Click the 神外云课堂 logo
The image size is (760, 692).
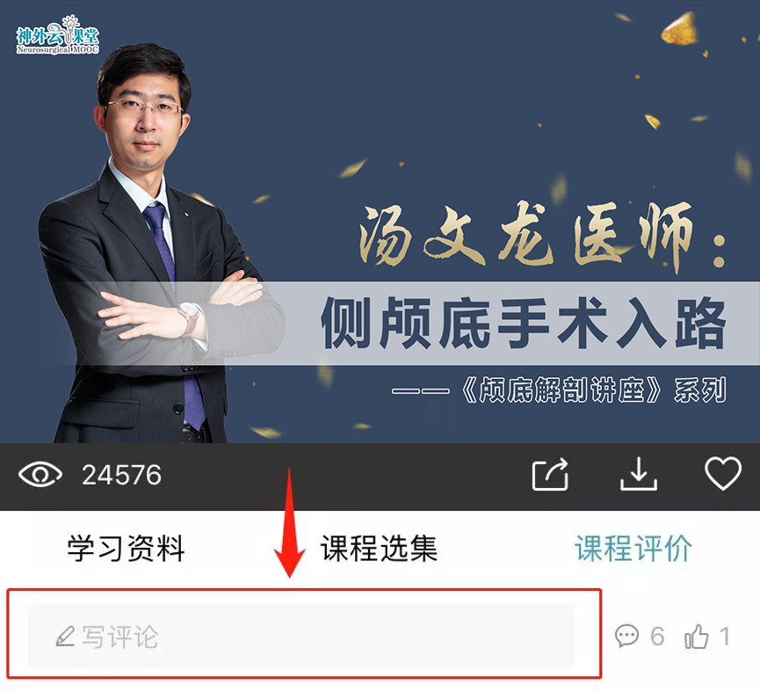pyautogui.click(x=57, y=34)
